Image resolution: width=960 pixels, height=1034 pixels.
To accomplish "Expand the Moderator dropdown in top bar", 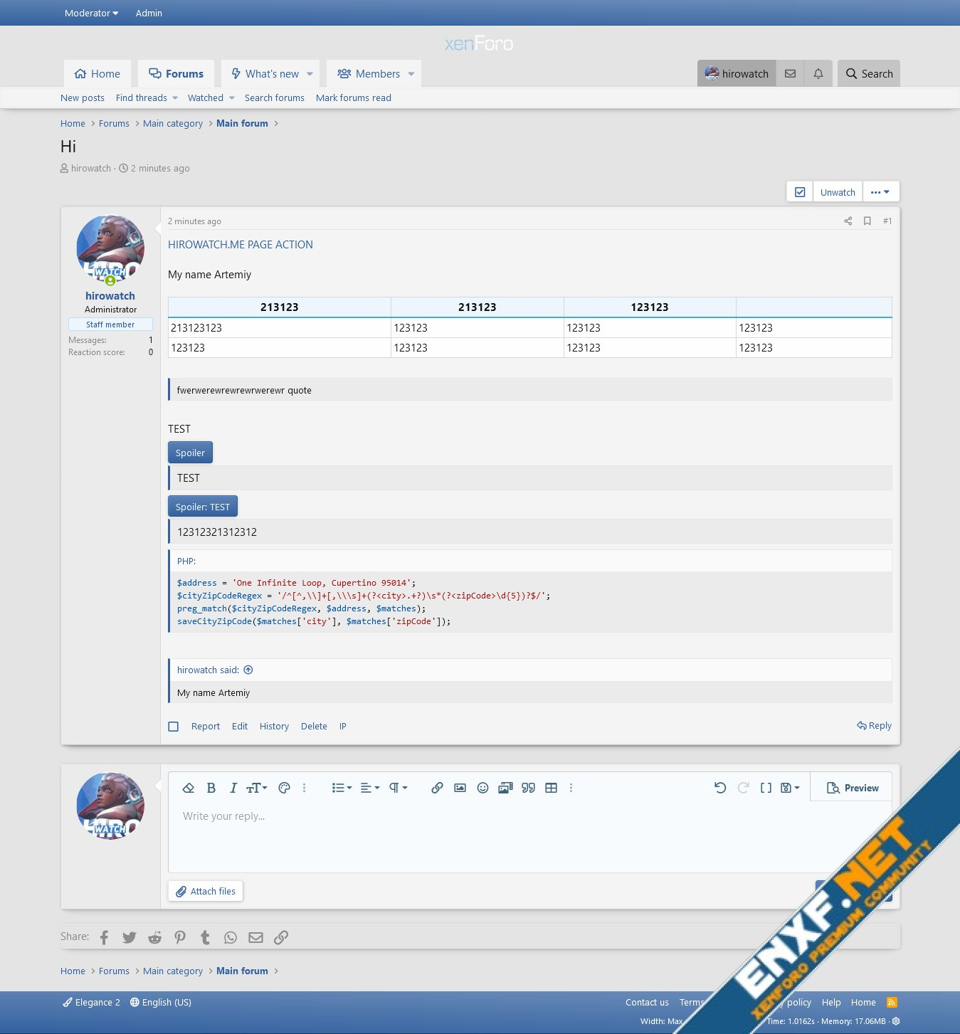I will pyautogui.click(x=91, y=13).
